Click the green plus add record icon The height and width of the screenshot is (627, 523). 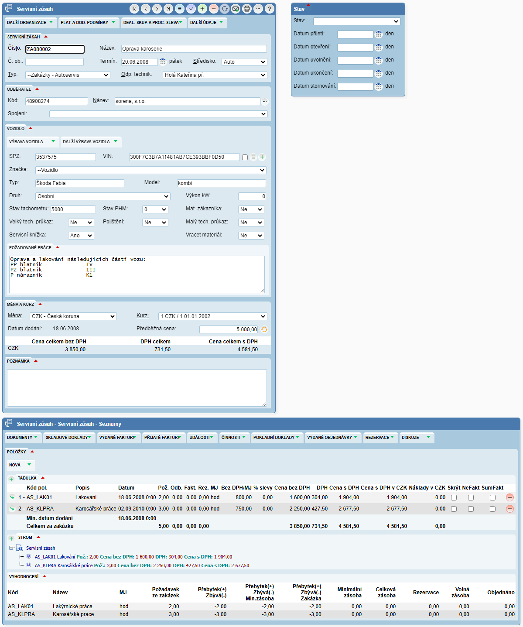coord(202,9)
